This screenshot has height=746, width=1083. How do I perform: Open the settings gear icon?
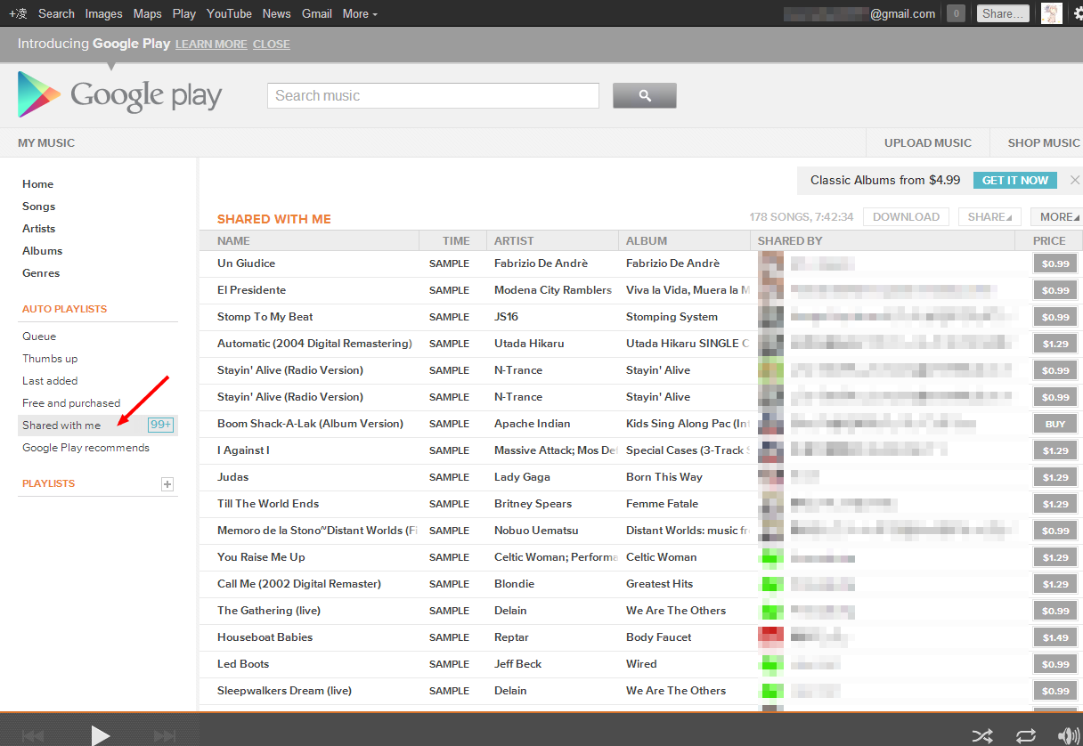click(x=1077, y=13)
